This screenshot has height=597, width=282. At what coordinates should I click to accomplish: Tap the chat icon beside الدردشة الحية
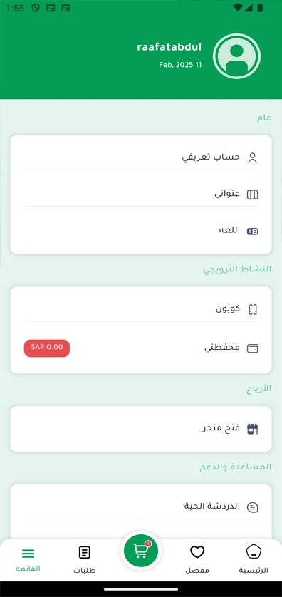(253, 507)
